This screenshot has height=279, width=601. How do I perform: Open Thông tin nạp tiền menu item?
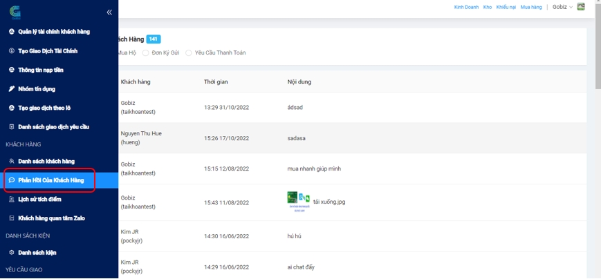tap(41, 70)
